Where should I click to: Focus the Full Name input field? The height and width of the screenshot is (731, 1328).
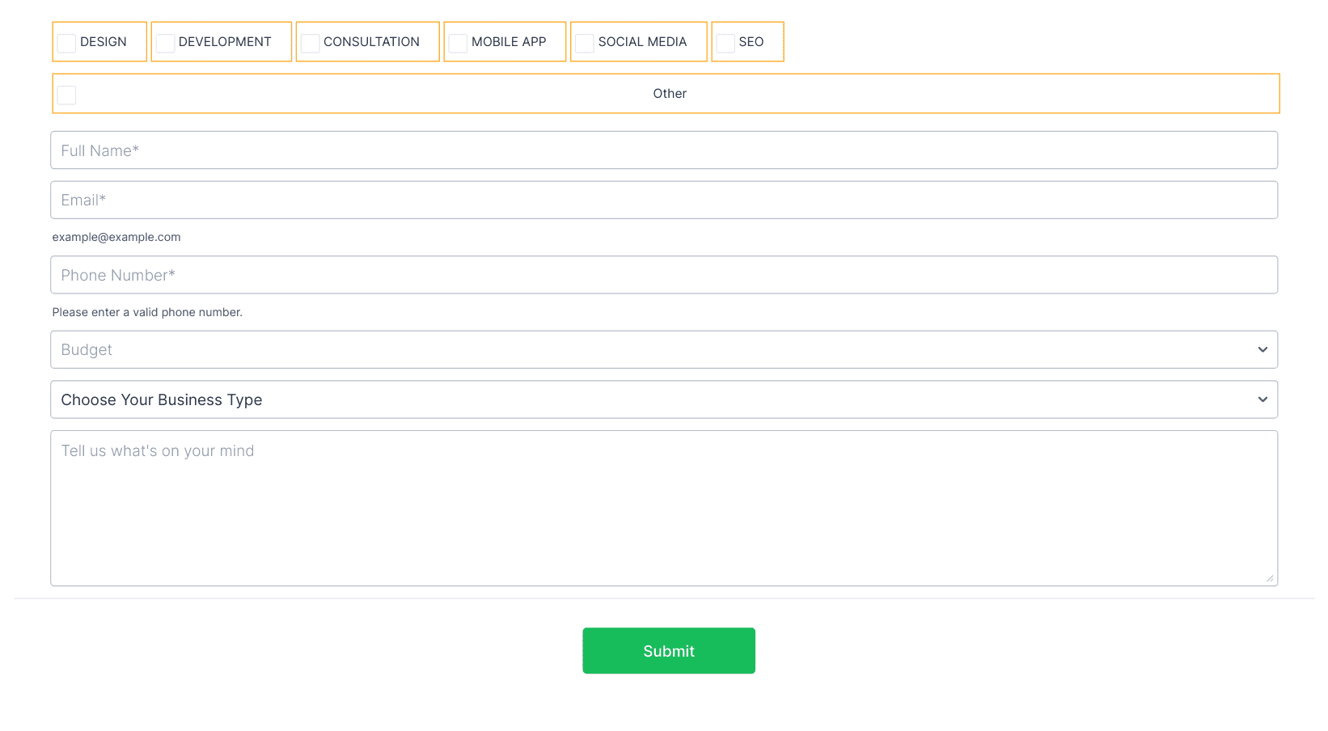pyautogui.click(x=663, y=150)
